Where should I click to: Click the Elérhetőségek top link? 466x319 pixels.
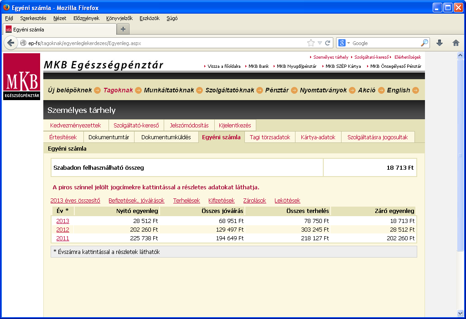(x=408, y=57)
